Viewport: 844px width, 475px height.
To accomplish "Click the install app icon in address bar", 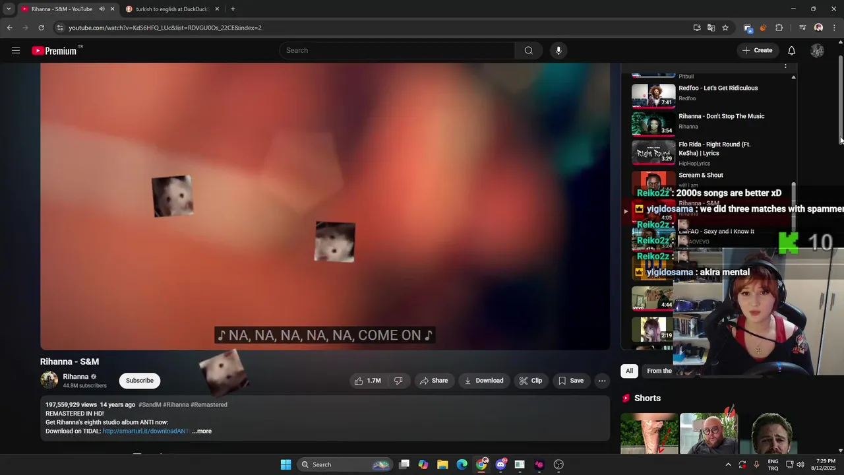I will [x=697, y=28].
